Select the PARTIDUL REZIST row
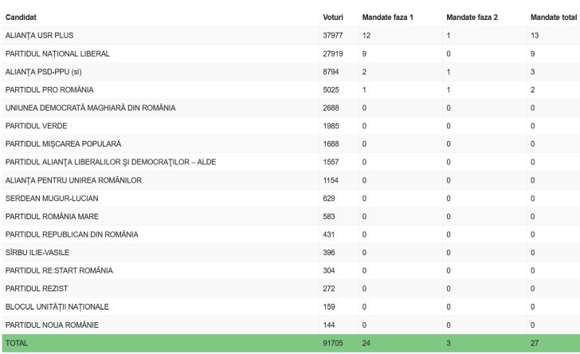 [291, 289]
